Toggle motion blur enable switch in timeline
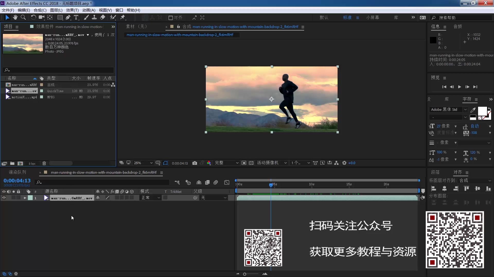Viewport: 494px width, 277px height. 216,182
